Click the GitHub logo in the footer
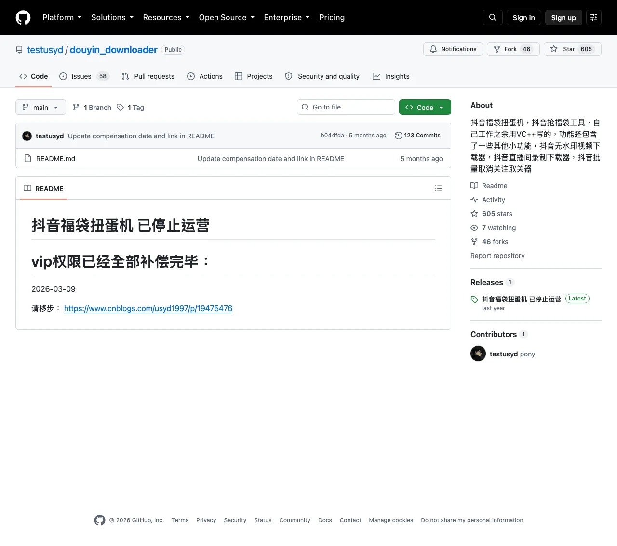 [100, 520]
